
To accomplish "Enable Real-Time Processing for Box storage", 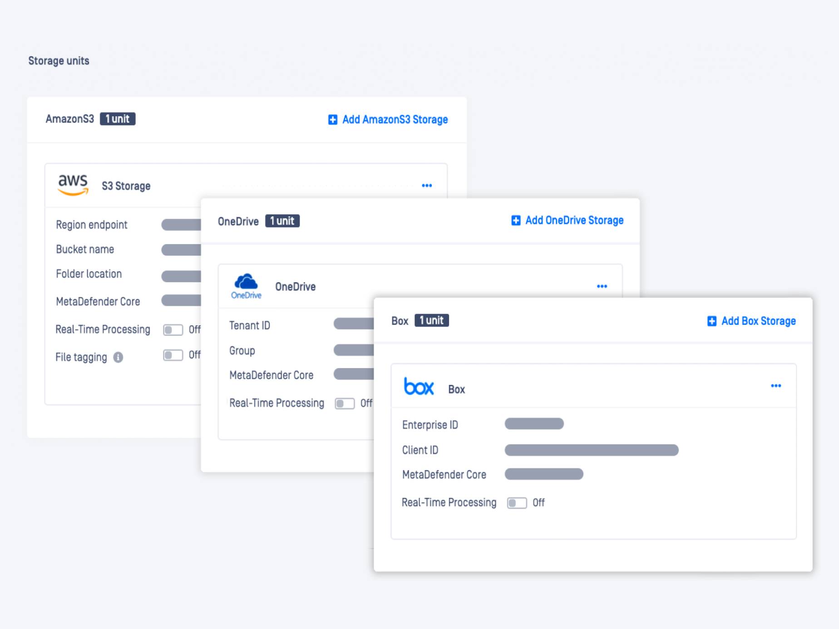I will (x=517, y=503).
